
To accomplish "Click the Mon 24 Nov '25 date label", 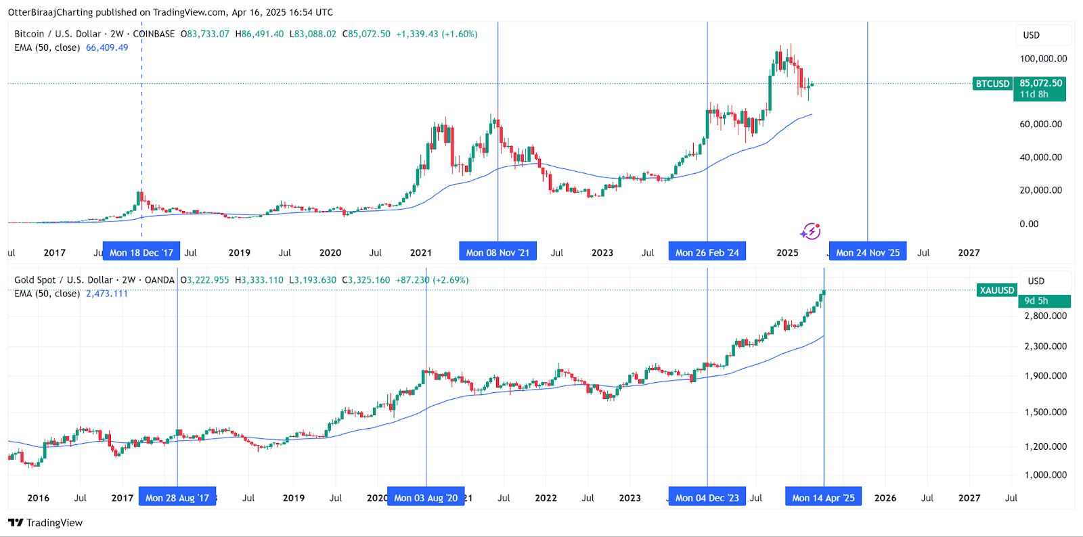I will tap(868, 252).
